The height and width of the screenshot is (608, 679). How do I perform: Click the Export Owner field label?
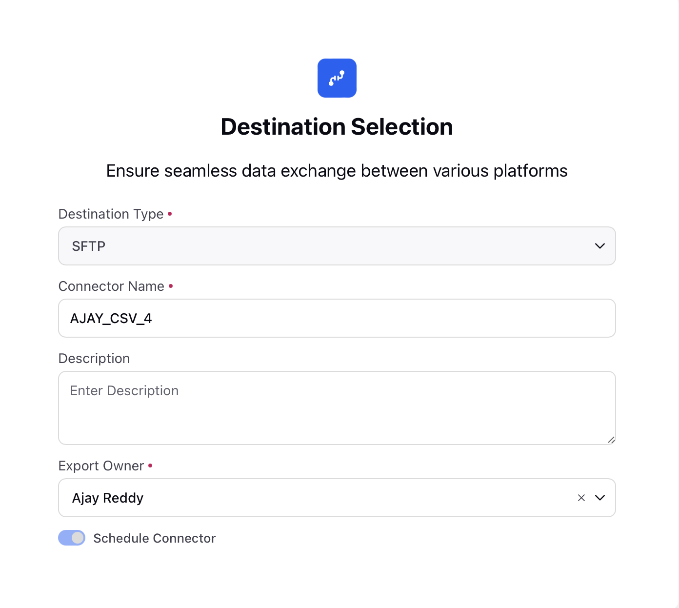pyautogui.click(x=101, y=466)
